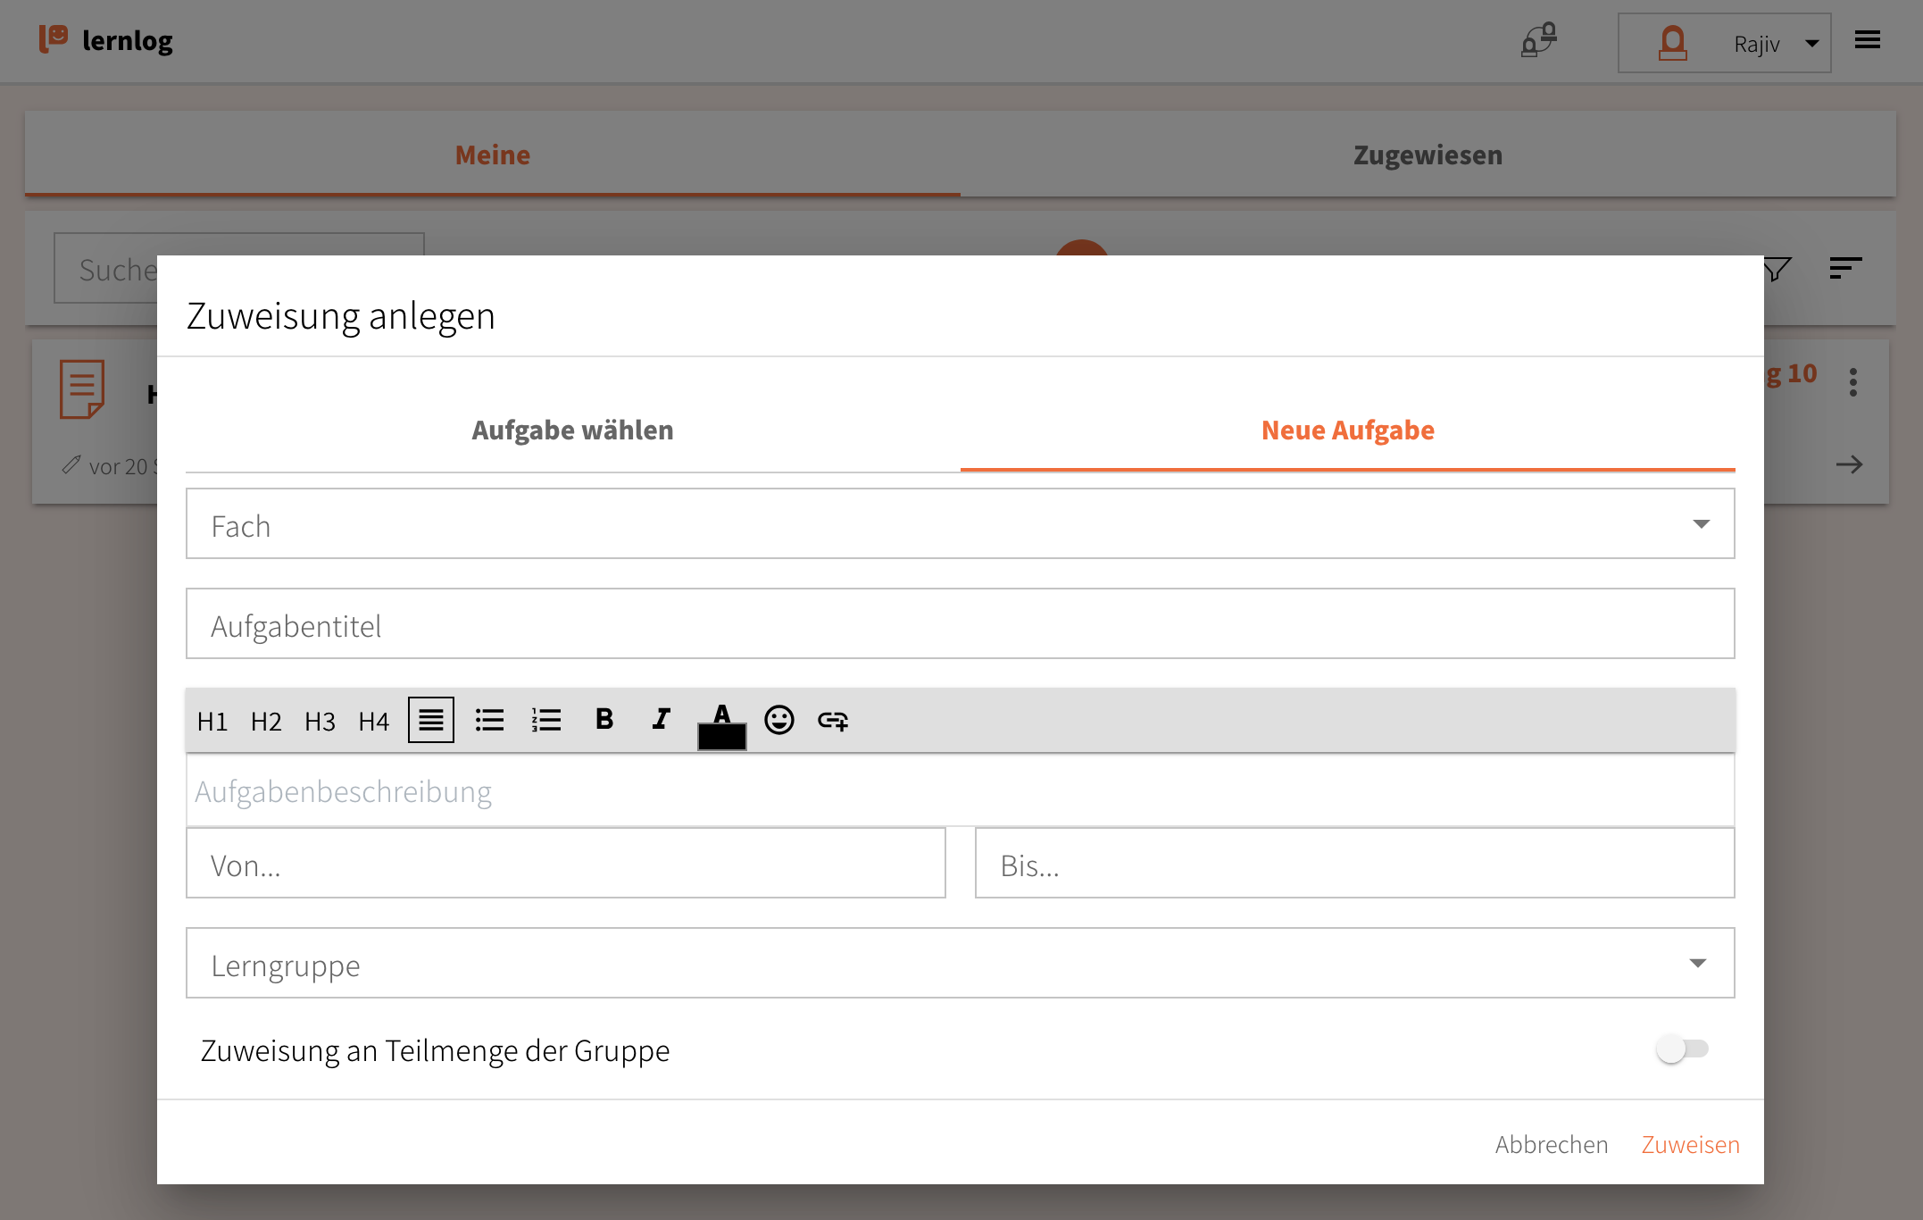Click the bullet list formatting icon
Image resolution: width=1923 pixels, height=1220 pixels.
point(489,720)
